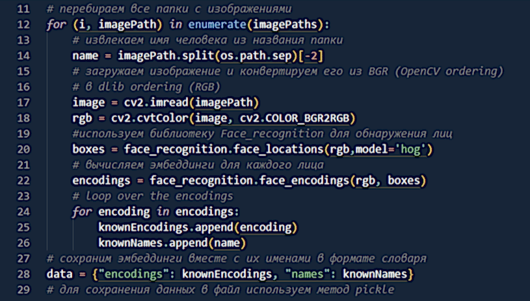Click knownEncodings.append on line 25
Image resolution: width=530 pixels, height=301 pixels.
pos(176,228)
